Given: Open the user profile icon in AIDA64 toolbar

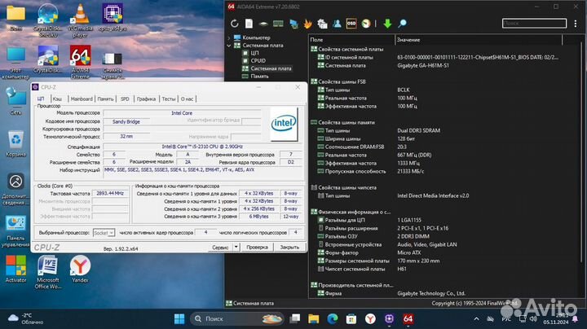Looking at the screenshot, I should pyautogui.click(x=337, y=24).
